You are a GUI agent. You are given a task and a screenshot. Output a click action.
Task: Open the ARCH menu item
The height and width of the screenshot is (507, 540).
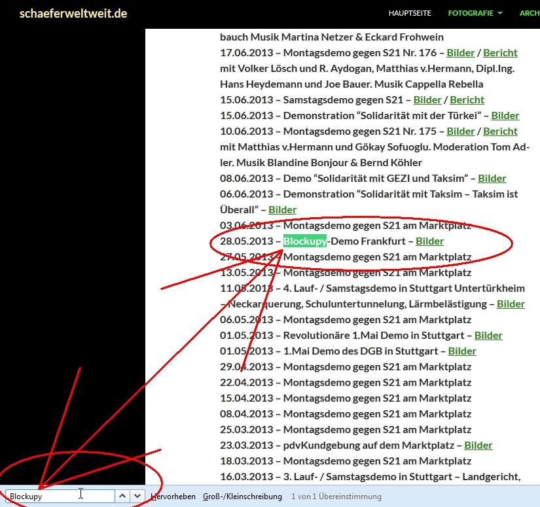(x=529, y=13)
